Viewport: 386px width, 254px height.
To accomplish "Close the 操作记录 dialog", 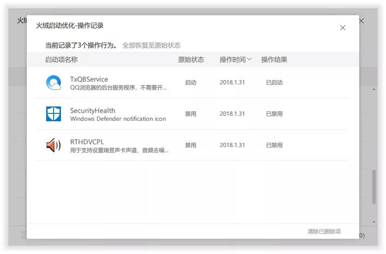I will click(x=343, y=28).
